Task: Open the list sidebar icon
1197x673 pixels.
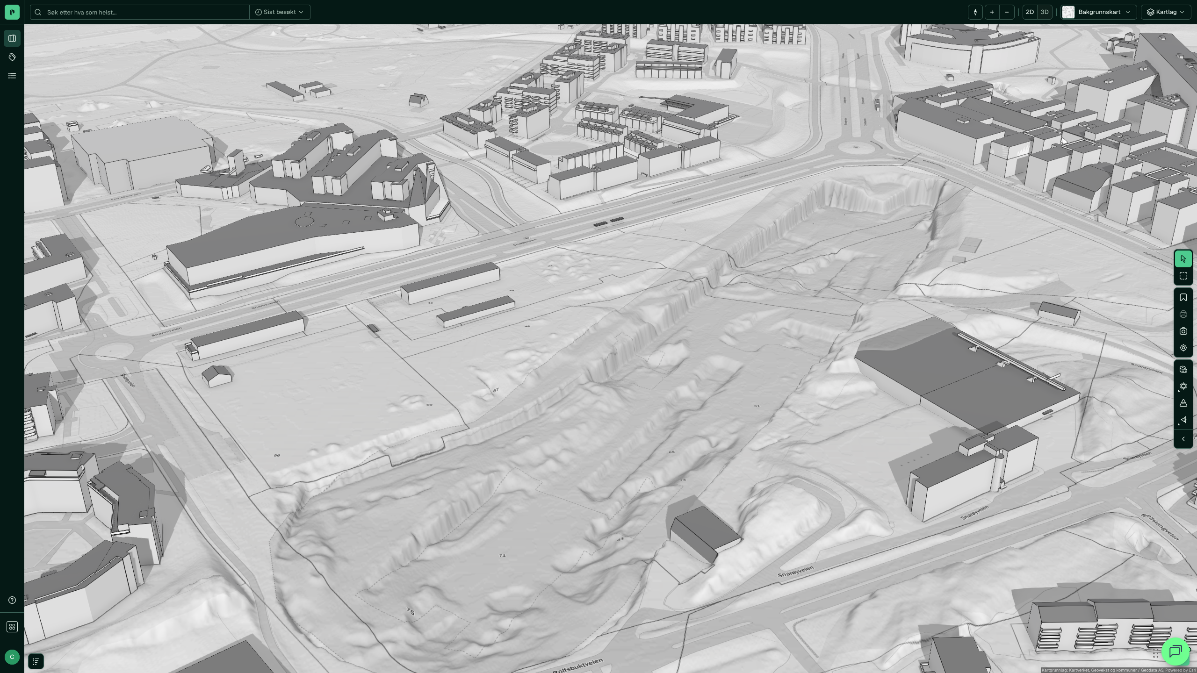Action: click(x=12, y=76)
